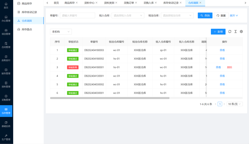Close the 资料类别 tab
Screen dimensions: 249x144
(x=116, y=3)
